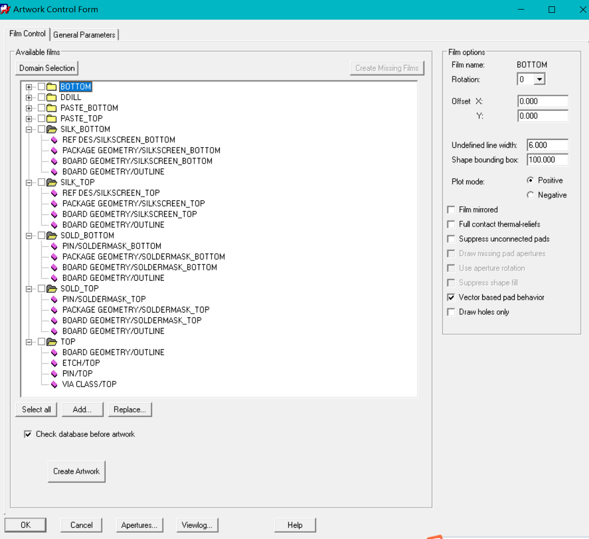589x539 pixels.
Task: Expand the BOTTOM film node
Action: point(29,87)
